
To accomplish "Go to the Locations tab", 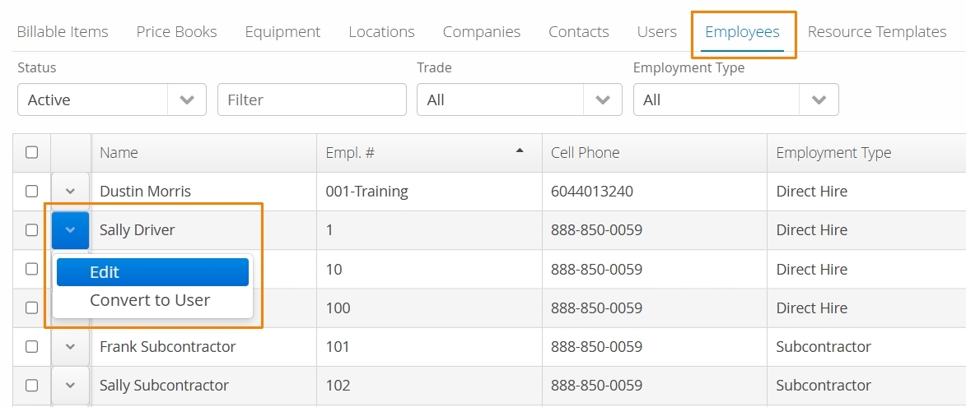I will (381, 32).
